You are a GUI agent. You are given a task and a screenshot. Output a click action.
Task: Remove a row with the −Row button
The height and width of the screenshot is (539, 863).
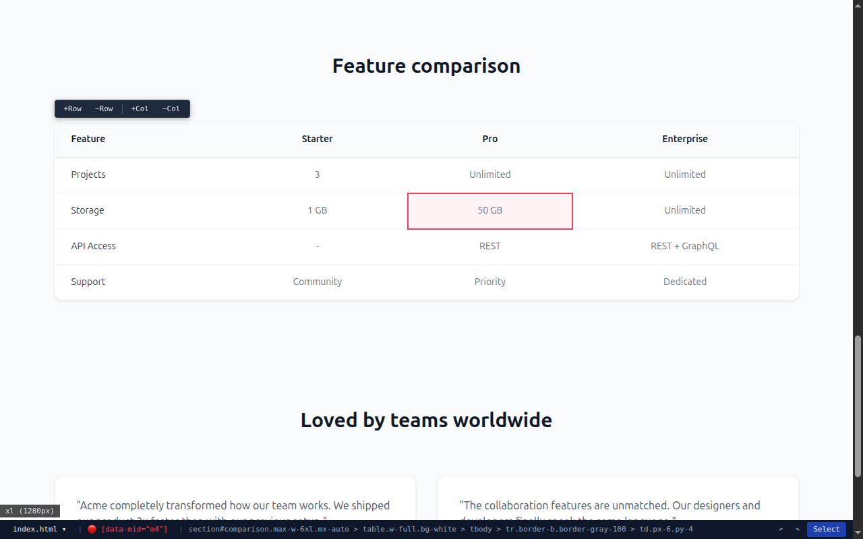(x=104, y=108)
